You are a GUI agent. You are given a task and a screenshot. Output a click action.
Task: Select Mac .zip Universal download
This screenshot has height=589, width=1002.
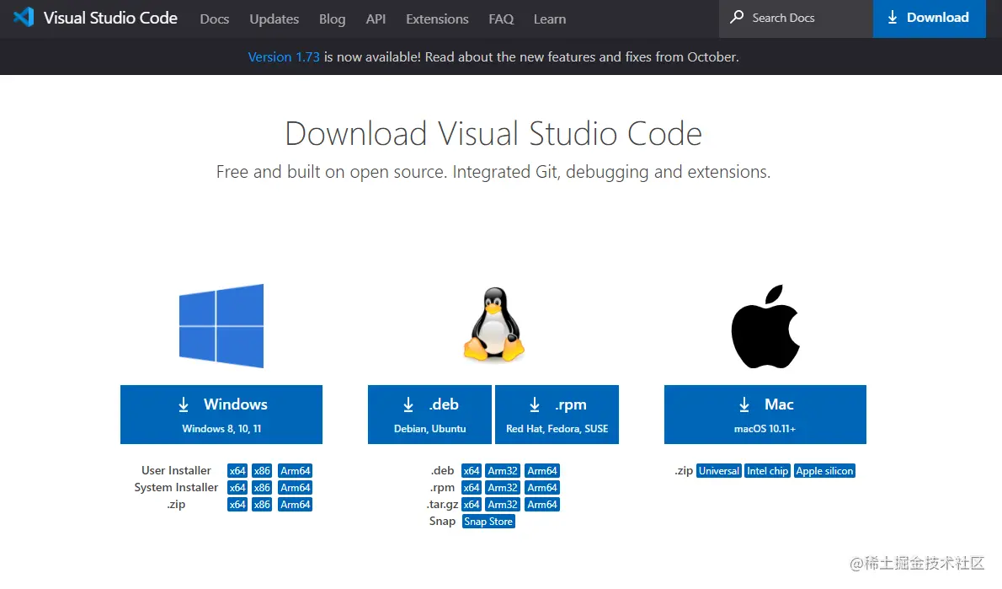pos(719,471)
